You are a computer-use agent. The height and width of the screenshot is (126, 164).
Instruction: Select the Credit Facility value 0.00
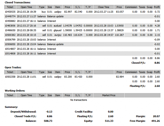click(110, 112)
